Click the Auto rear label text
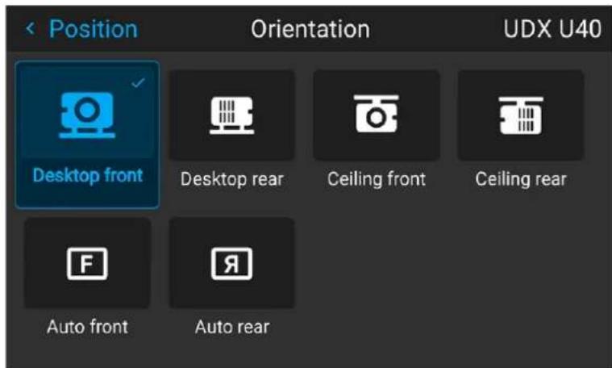 232,327
